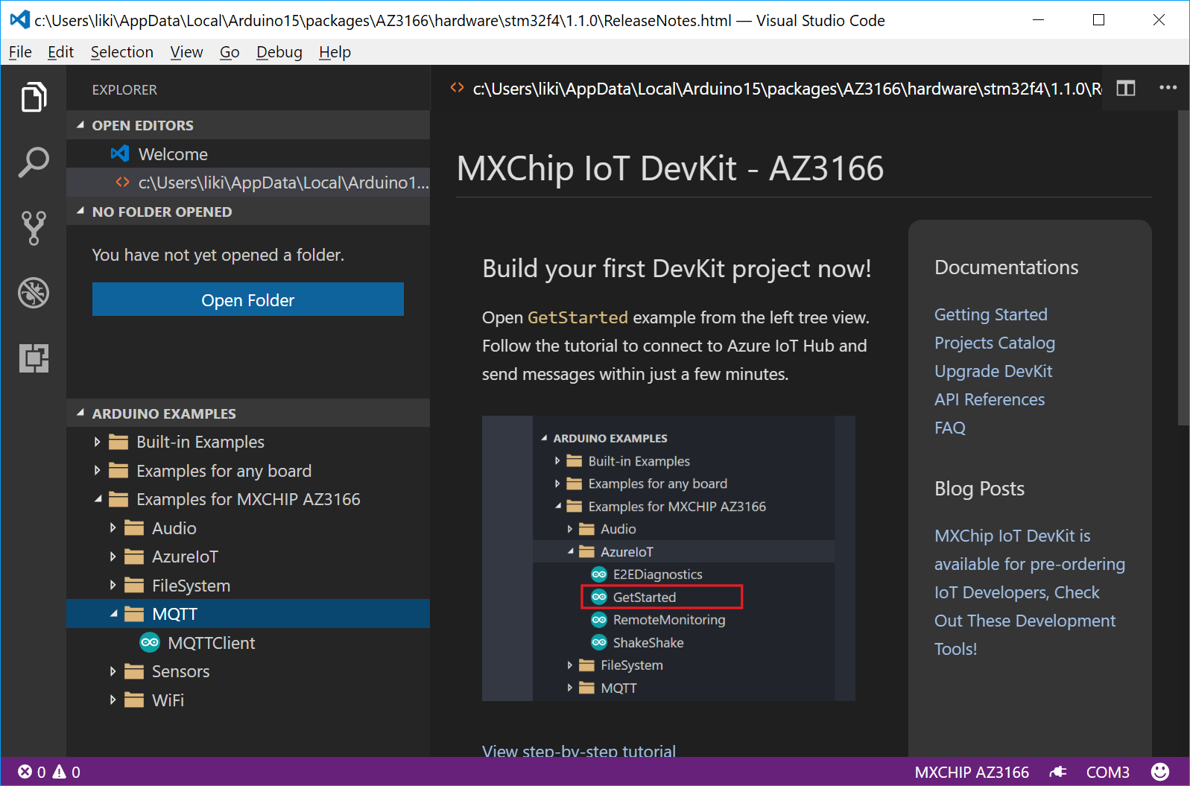Image resolution: width=1190 pixels, height=786 pixels.
Task: Click the MQTT folder icon
Action: coord(134,614)
